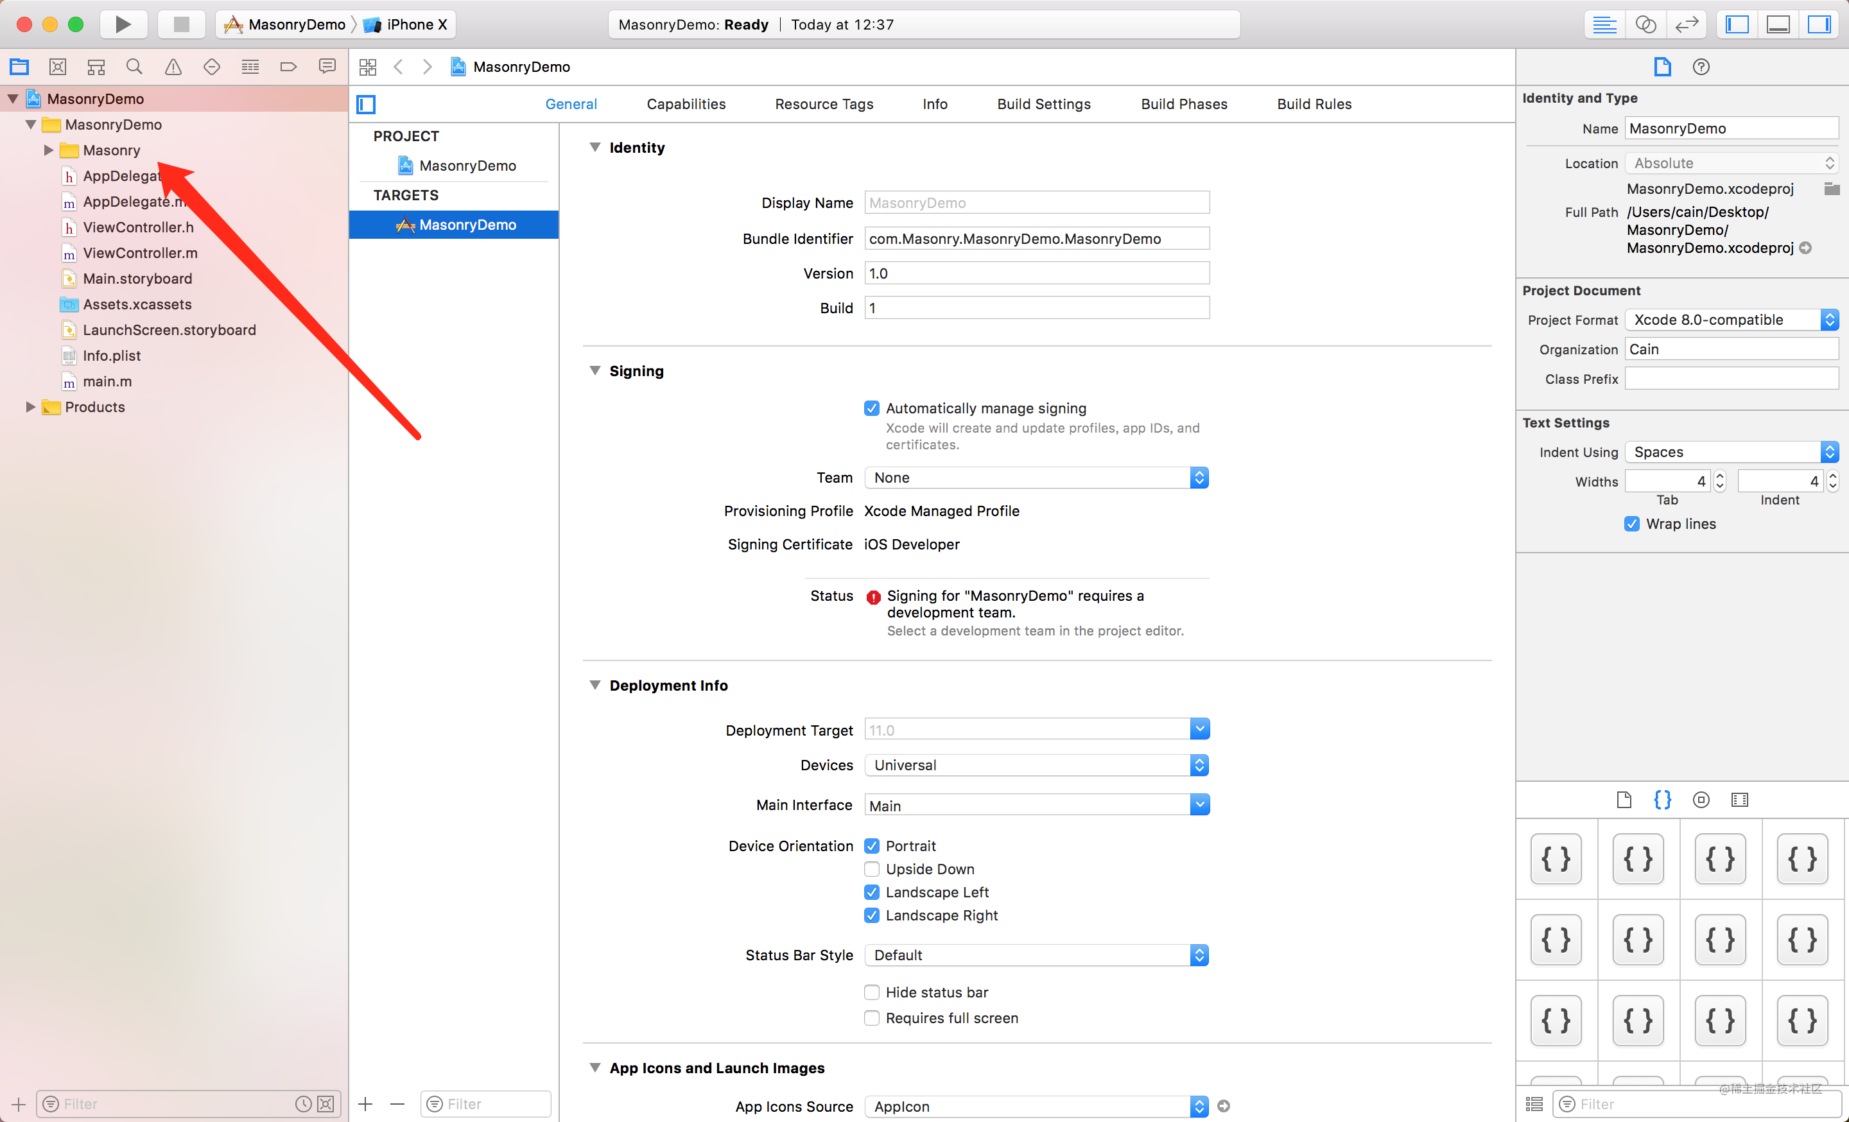Toggle Automatically manage signing checkbox
The height and width of the screenshot is (1122, 1849).
point(872,406)
